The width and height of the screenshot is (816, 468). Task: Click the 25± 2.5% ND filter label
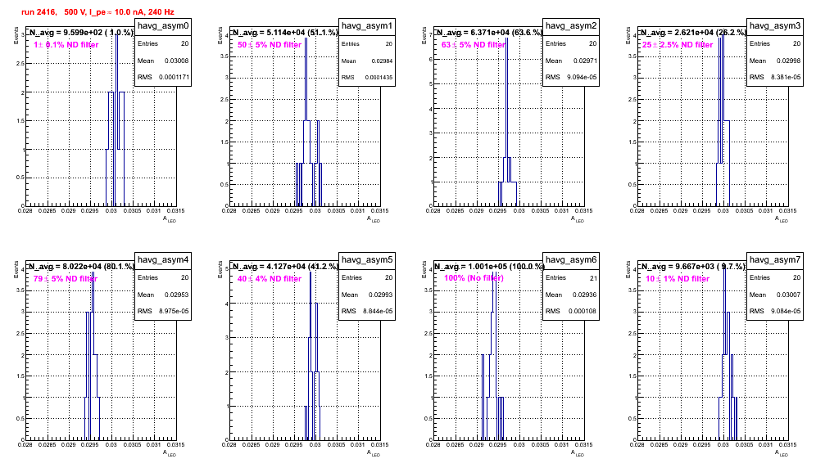pos(678,45)
